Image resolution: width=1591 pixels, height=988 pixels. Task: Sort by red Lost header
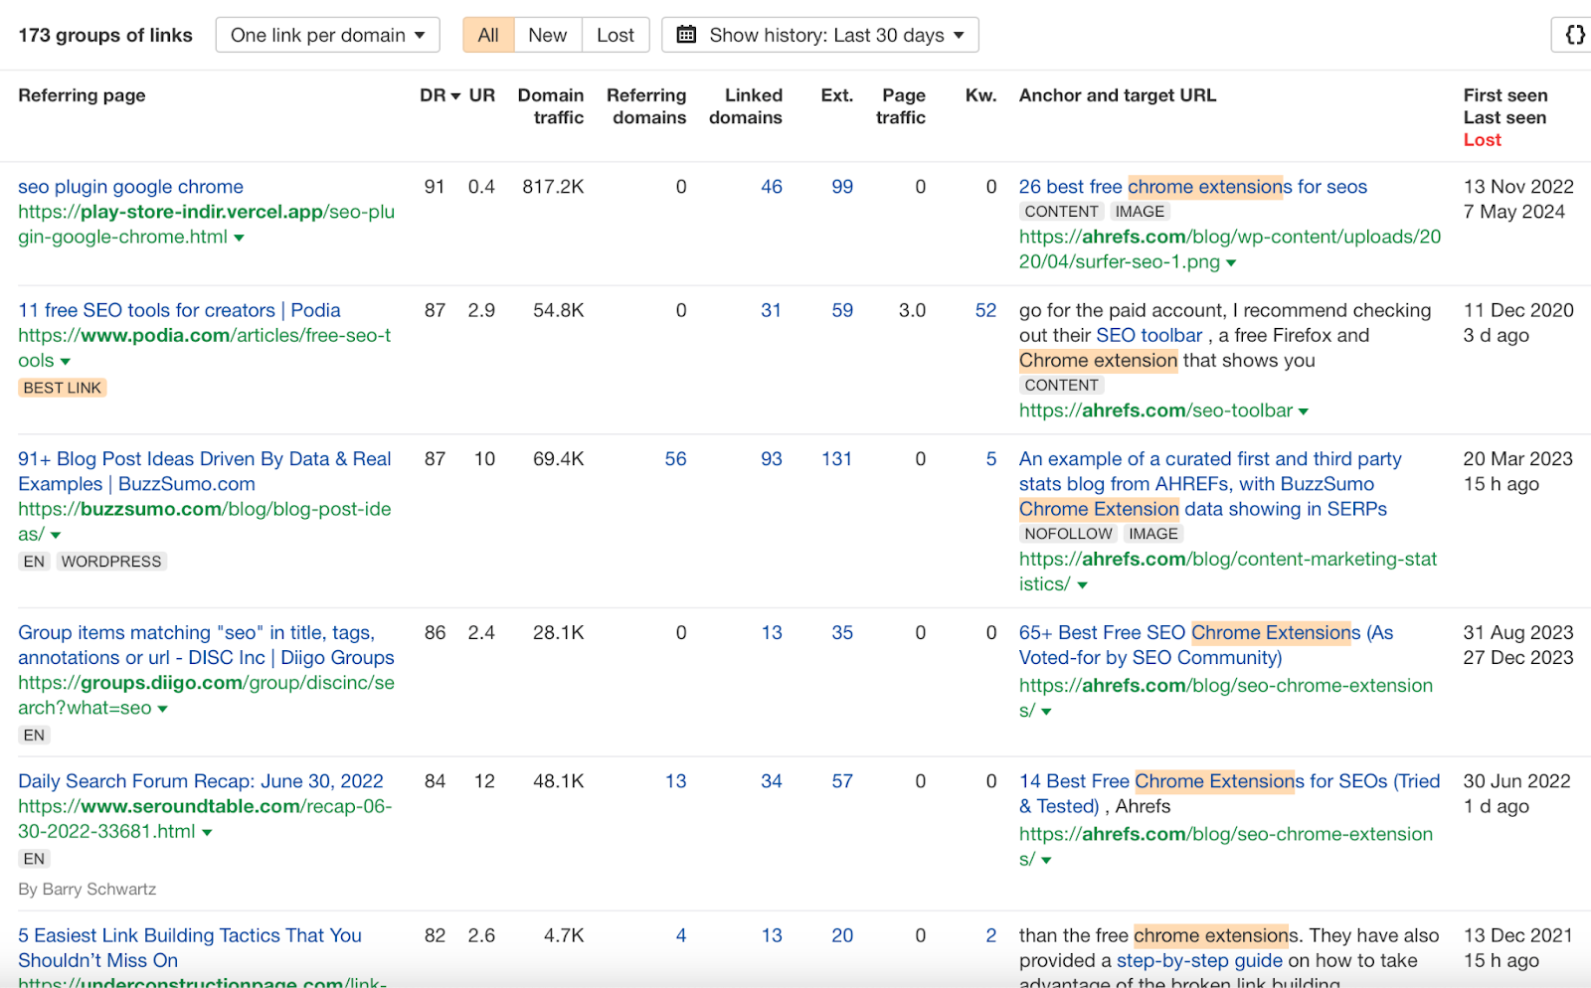1482,140
